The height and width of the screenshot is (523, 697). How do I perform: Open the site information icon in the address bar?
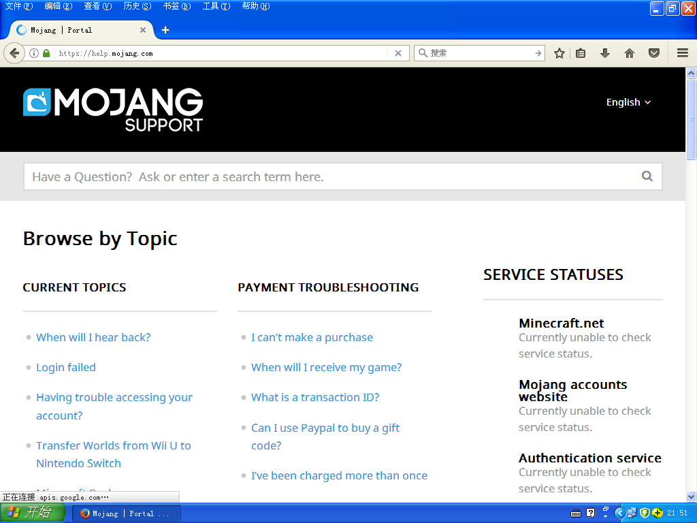tap(34, 53)
